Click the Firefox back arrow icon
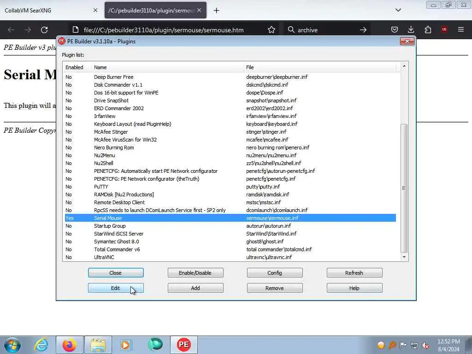The width and height of the screenshot is (472, 354). (x=11, y=30)
